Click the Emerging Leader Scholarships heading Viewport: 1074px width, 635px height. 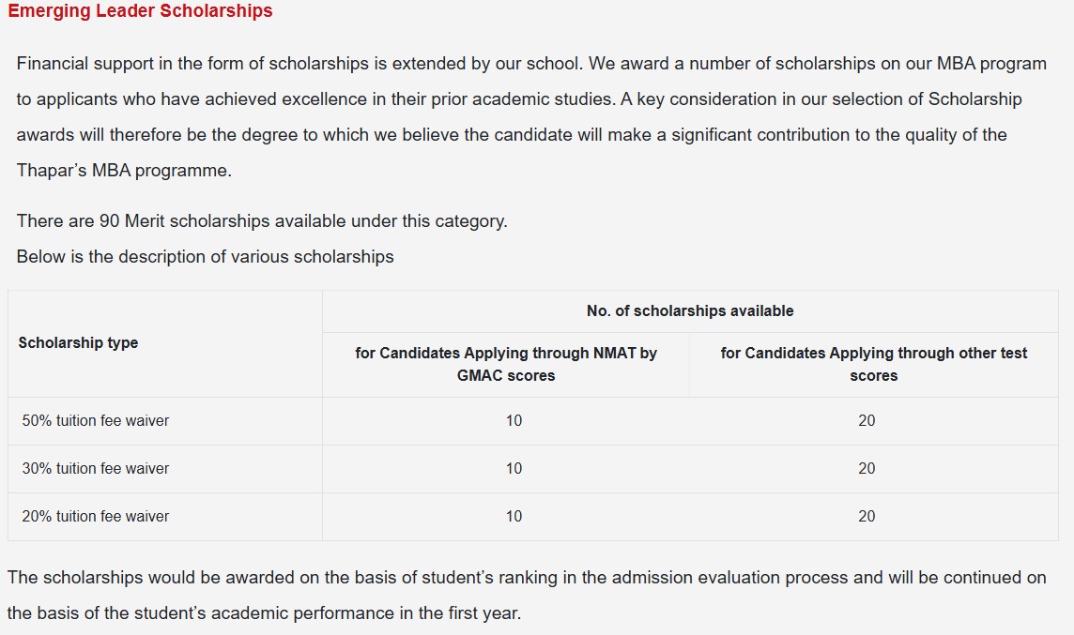(x=140, y=11)
